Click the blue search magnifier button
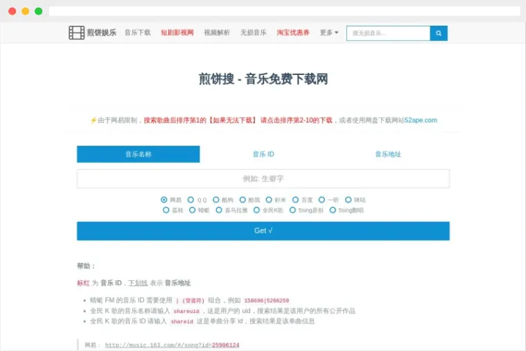 tap(439, 33)
